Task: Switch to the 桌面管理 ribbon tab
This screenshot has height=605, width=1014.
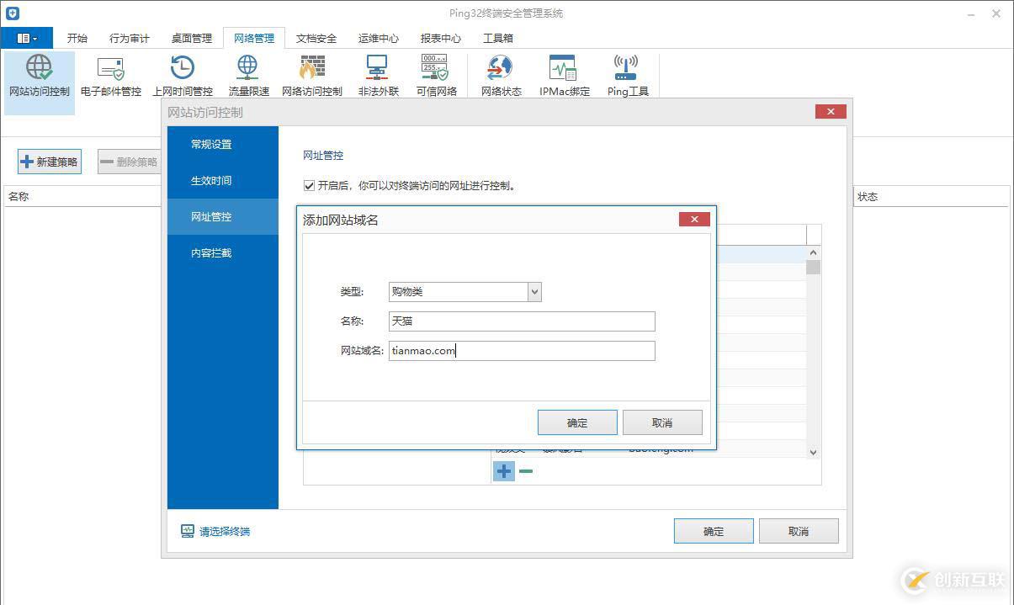Action: coord(192,38)
